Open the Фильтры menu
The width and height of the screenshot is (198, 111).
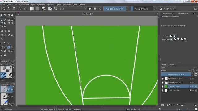pos(50,5)
